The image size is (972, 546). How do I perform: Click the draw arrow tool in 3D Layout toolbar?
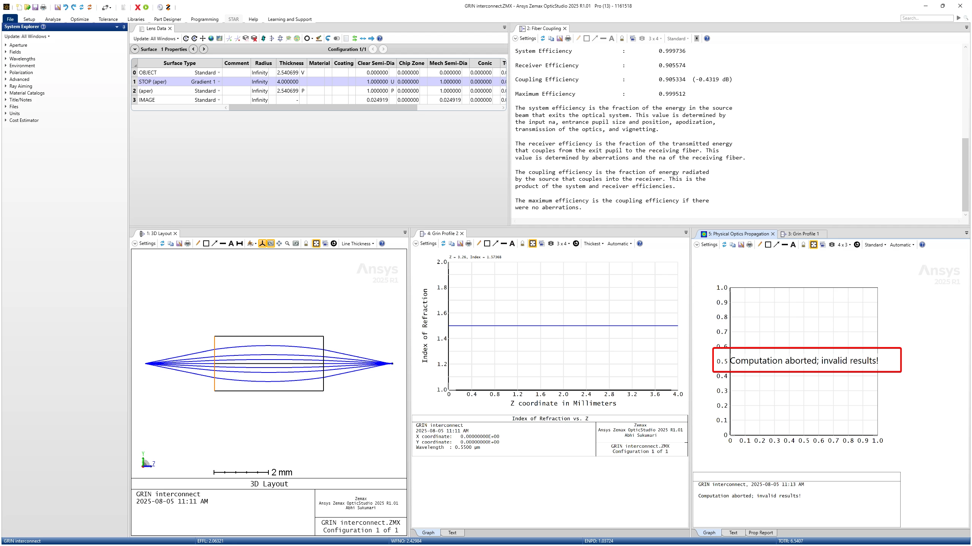[x=215, y=243]
